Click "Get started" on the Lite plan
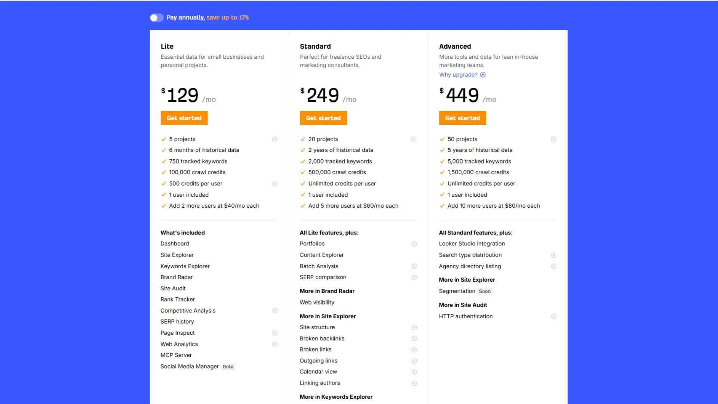This screenshot has width=718, height=404. (184, 118)
